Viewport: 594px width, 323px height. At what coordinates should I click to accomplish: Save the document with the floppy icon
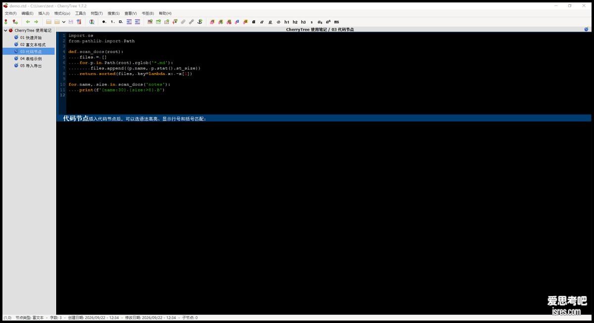(x=71, y=22)
